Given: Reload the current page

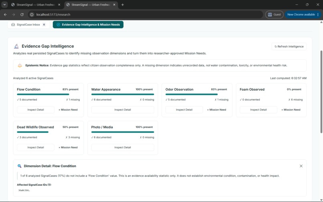Looking at the screenshot, I should coord(22,15).
